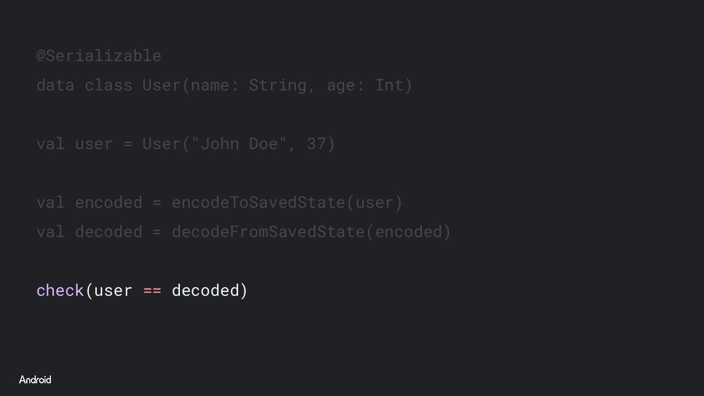Select the word decoded in the check line
This screenshot has width=704, height=396.
click(205, 290)
